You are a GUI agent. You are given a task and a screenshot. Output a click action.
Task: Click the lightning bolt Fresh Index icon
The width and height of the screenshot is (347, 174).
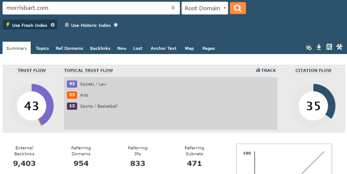click(x=8, y=25)
